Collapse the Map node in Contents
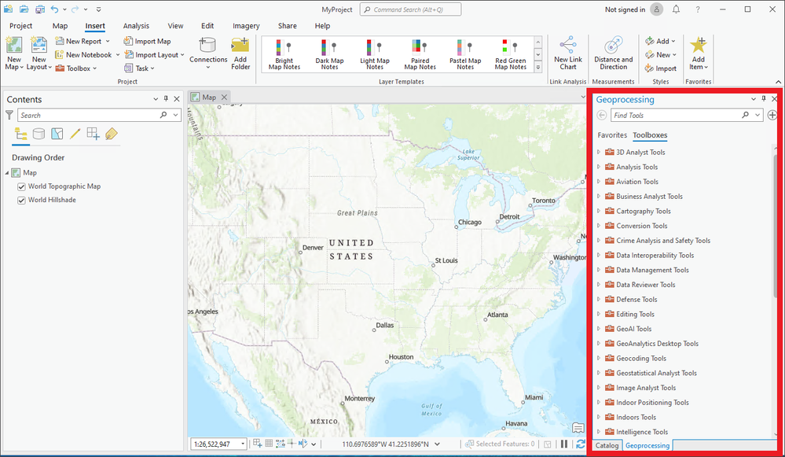The width and height of the screenshot is (785, 457). pyautogui.click(x=7, y=173)
